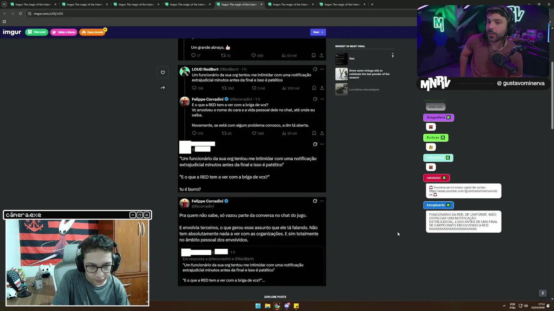The height and width of the screenshot is (311, 554).
Task: Open a new browser tab with the plus button
Action: coord(372,4)
